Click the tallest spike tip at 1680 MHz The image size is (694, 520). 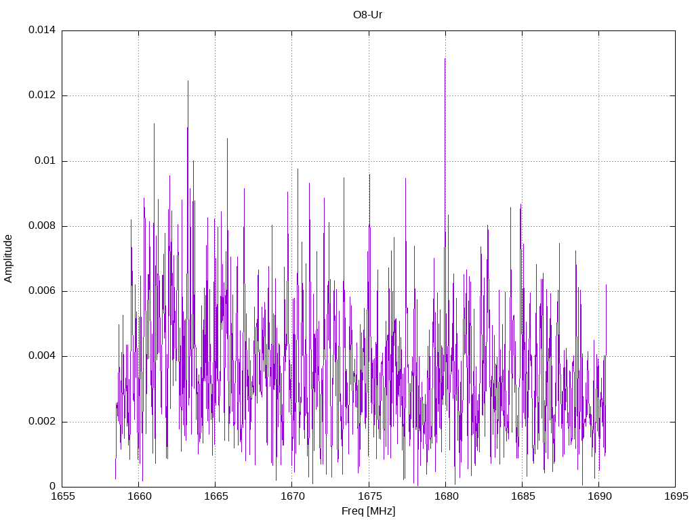pyautogui.click(x=445, y=59)
